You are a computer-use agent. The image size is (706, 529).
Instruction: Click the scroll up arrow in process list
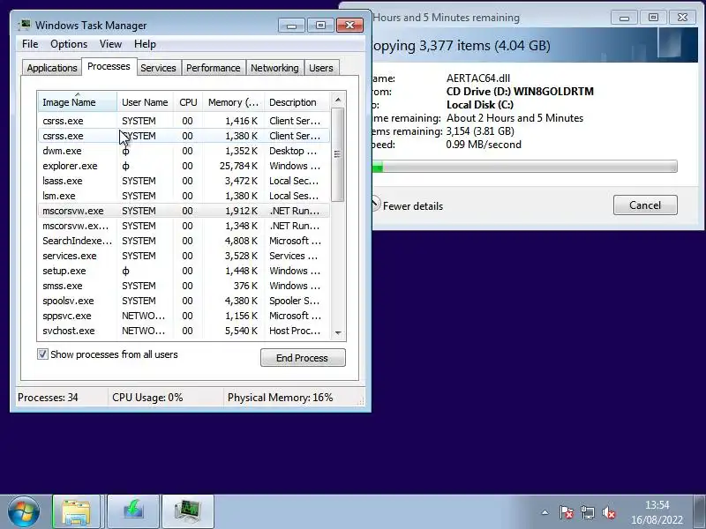click(x=338, y=100)
